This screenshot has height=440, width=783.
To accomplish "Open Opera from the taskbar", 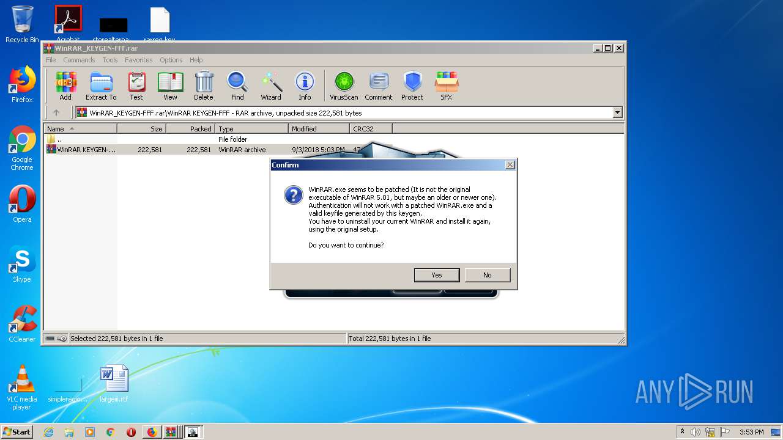I will [131, 432].
